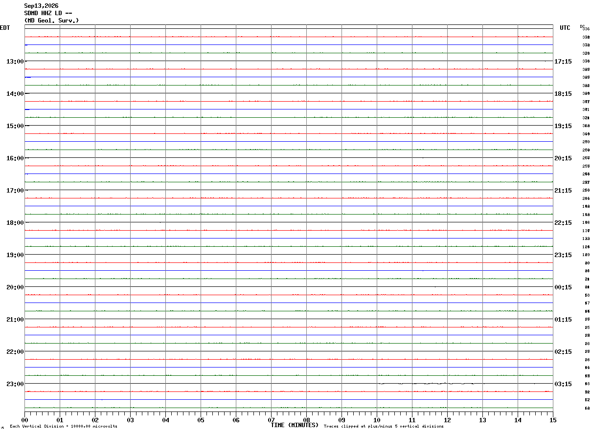The height and width of the screenshot is (433, 592).
Task: Click the TIME (MINUTES) axis title
Action: click(295, 425)
